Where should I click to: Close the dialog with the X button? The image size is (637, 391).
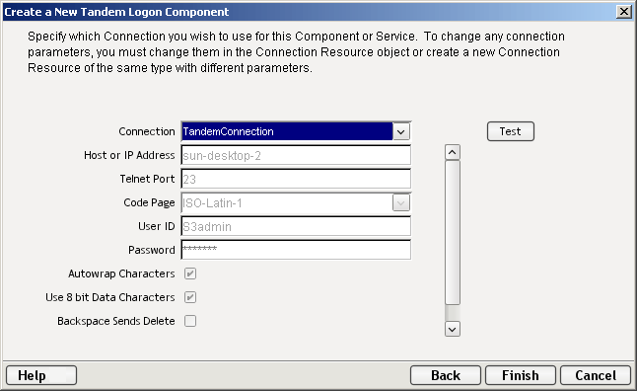tap(623, 12)
